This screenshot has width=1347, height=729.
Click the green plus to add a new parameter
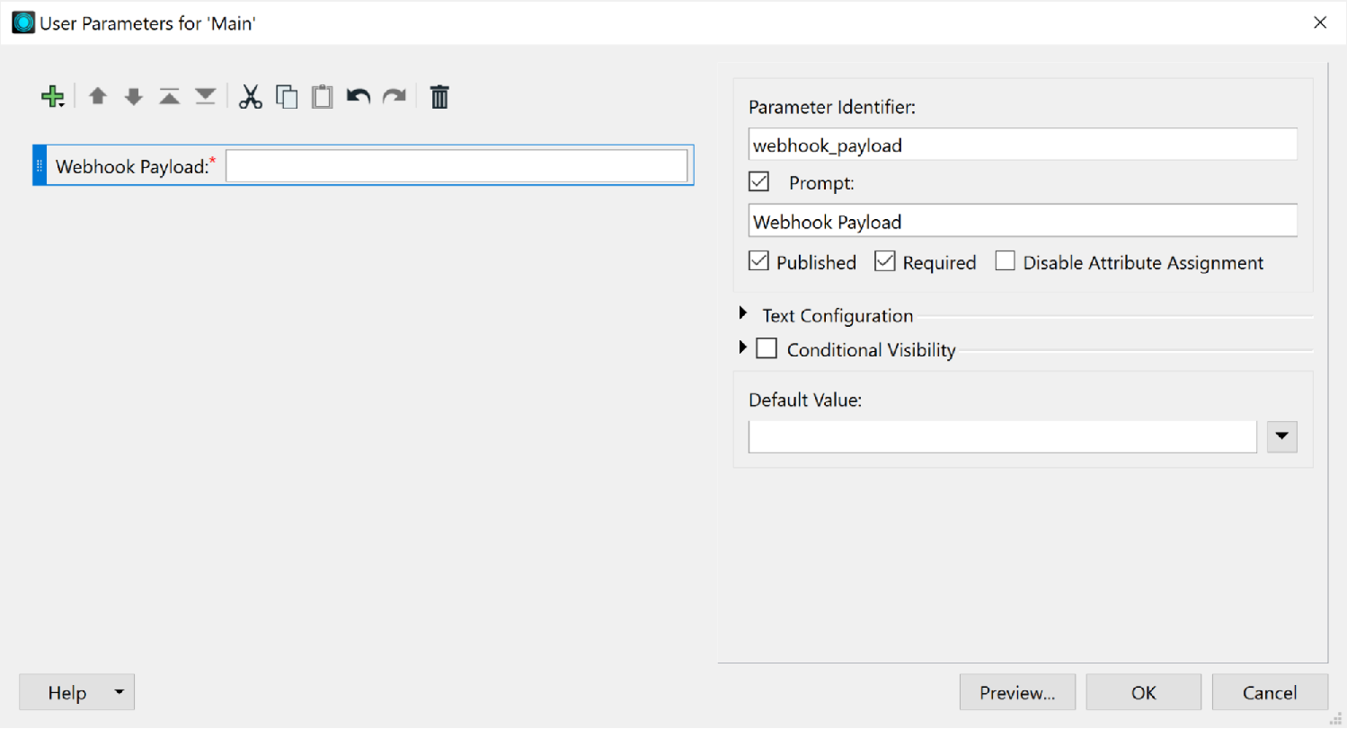click(x=52, y=96)
